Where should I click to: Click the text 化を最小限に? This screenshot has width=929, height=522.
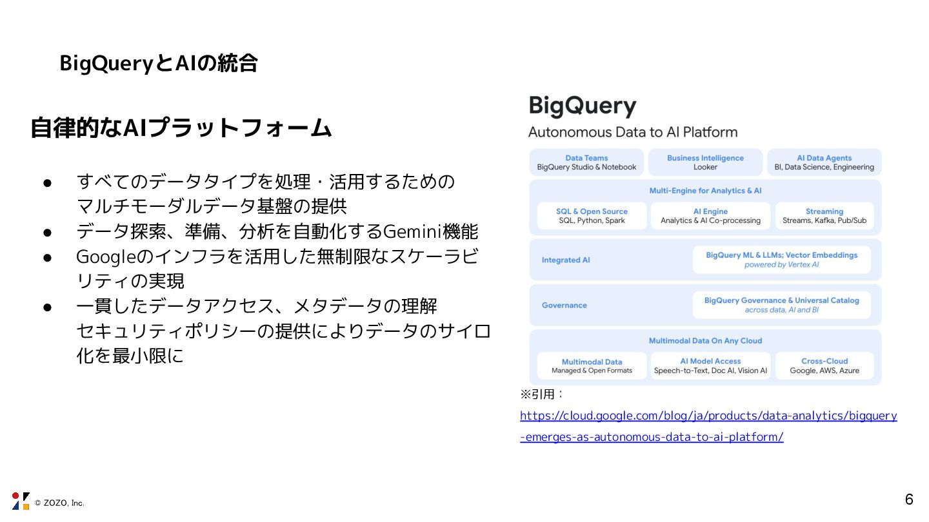point(130,356)
